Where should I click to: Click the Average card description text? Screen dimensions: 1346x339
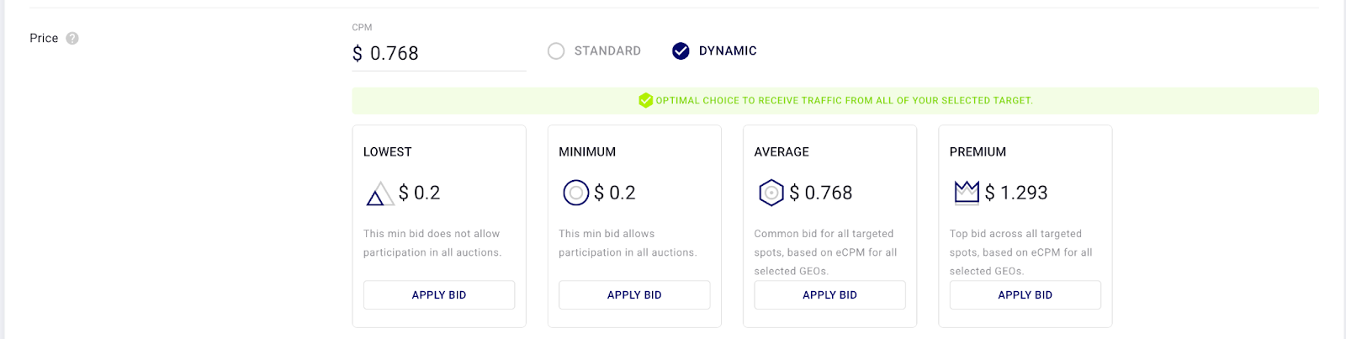pos(825,252)
